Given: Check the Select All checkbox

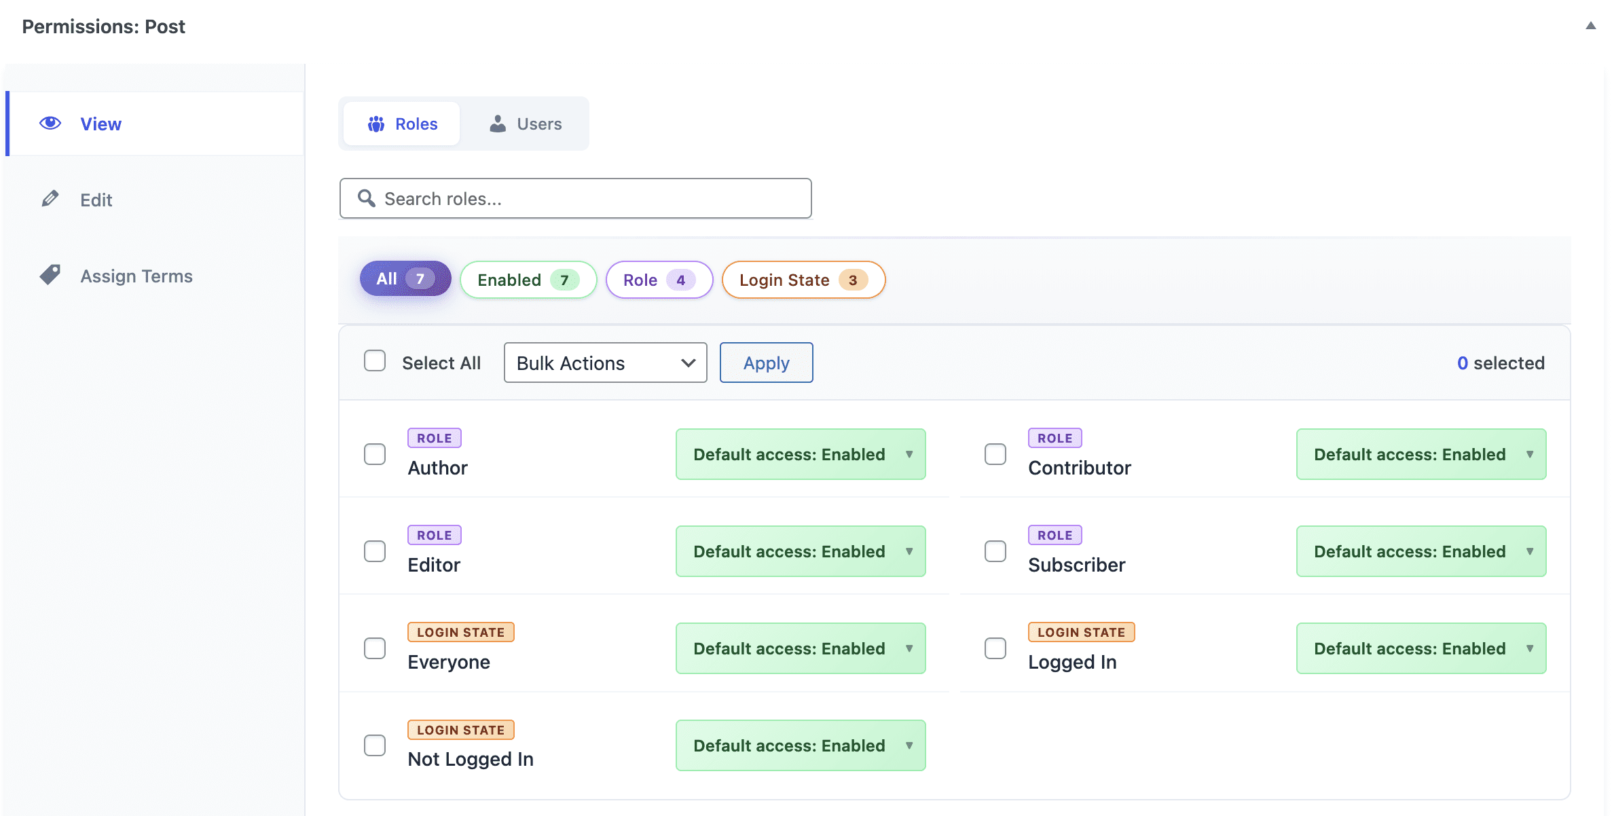Looking at the screenshot, I should click(x=374, y=362).
